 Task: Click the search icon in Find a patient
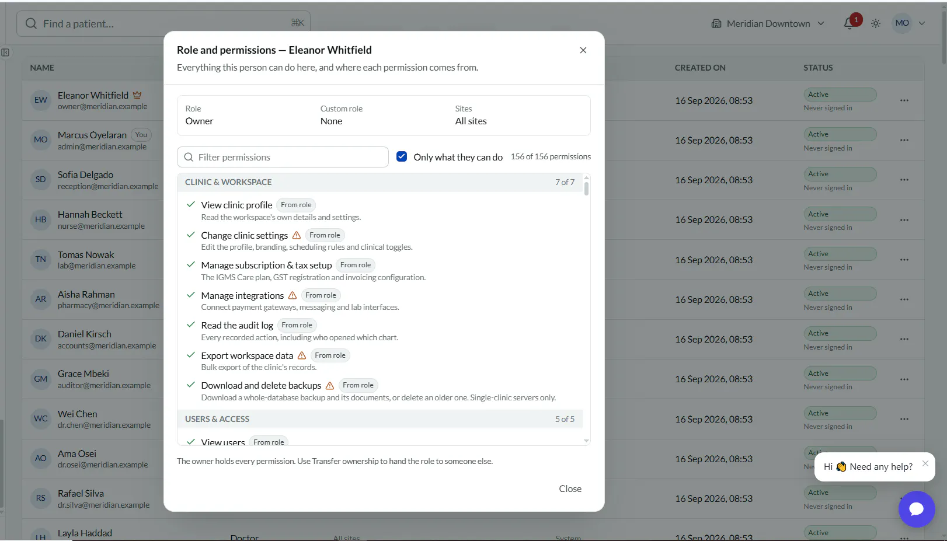[x=31, y=23]
